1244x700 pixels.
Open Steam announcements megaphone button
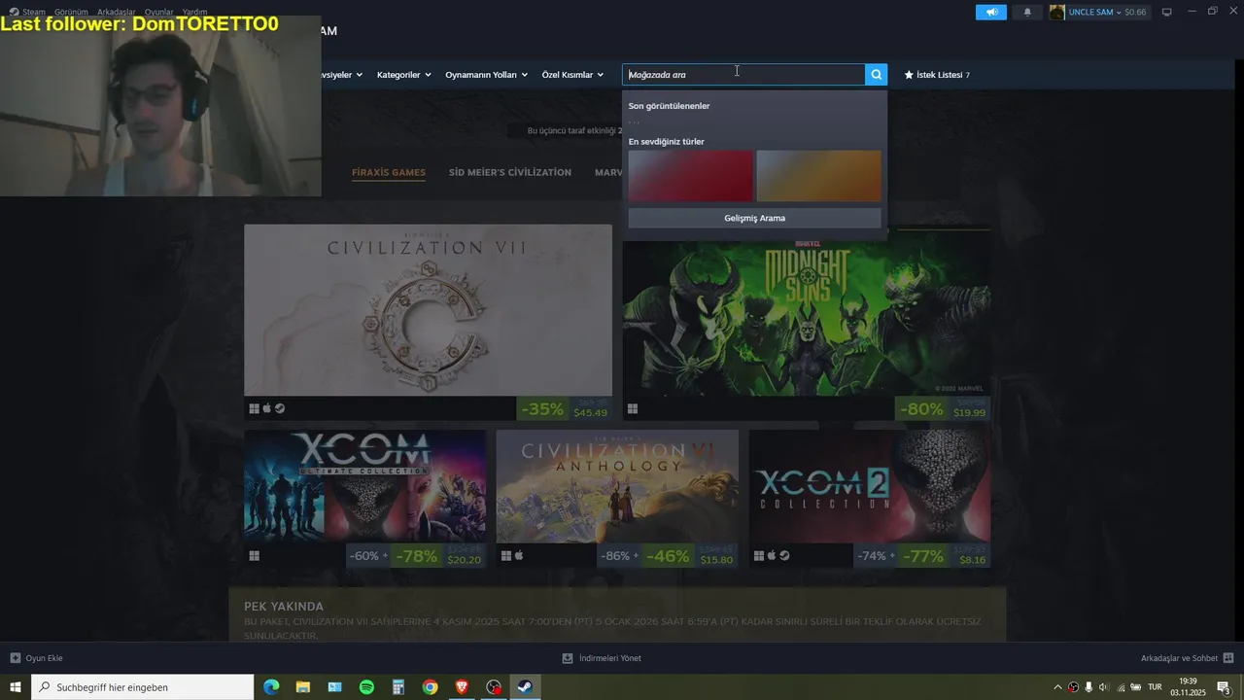point(991,12)
